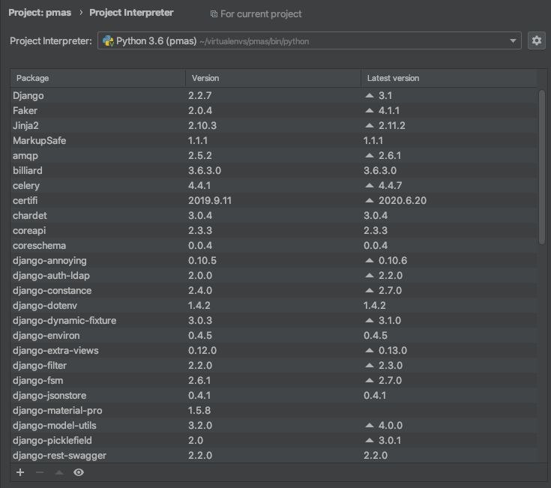Select the chardet package row
Screen dimensions: 551x488
click(x=274, y=215)
